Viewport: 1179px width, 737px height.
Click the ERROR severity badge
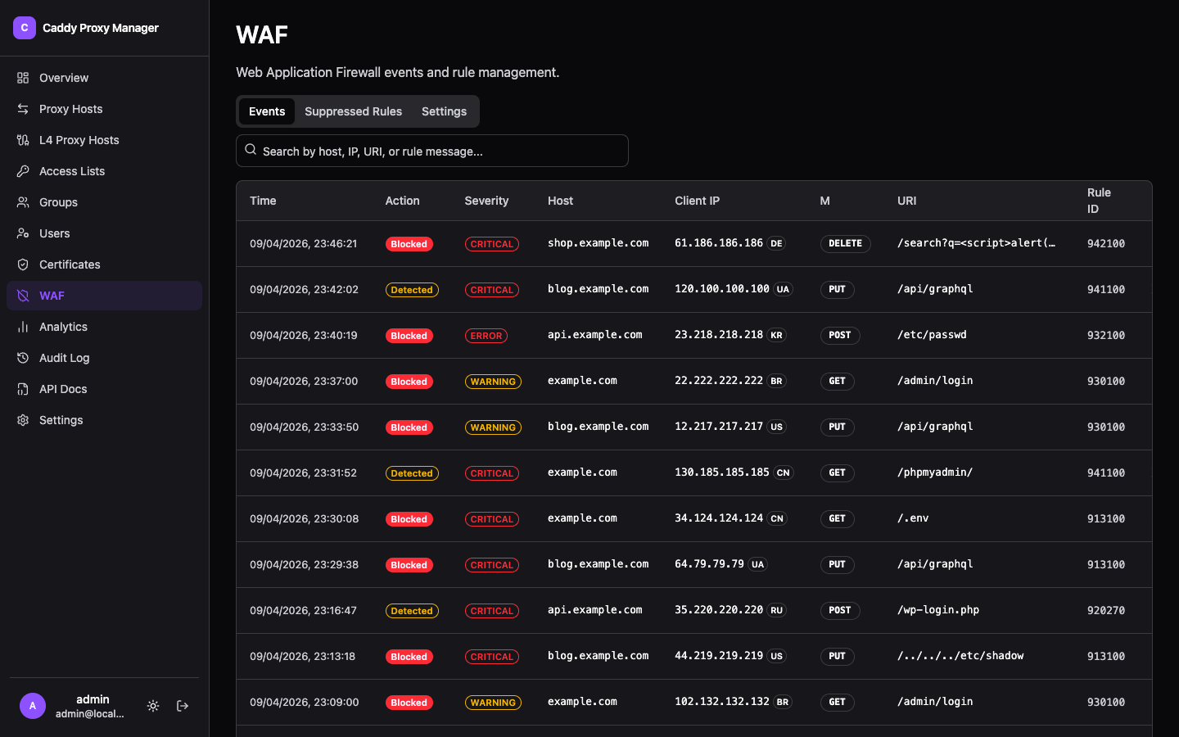click(x=486, y=336)
